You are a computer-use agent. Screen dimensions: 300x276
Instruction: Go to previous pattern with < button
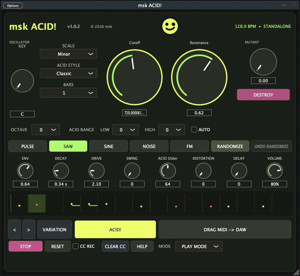pos(15,230)
